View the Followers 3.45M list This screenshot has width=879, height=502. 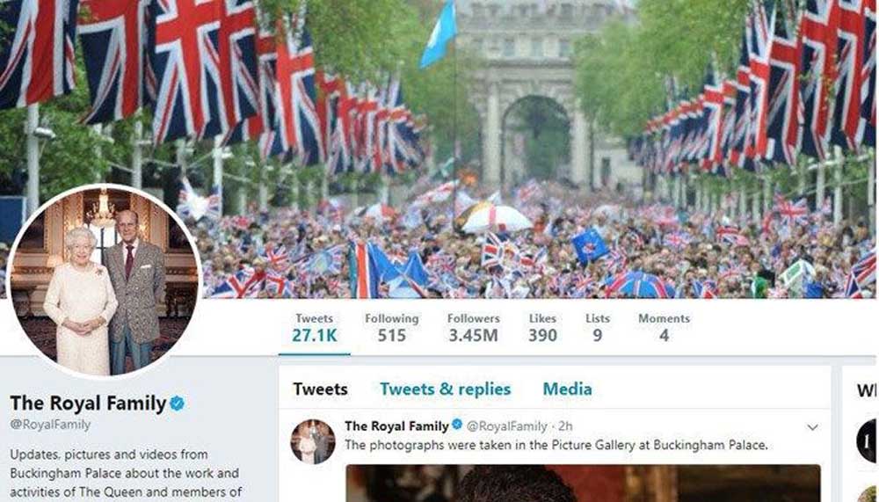(473, 328)
